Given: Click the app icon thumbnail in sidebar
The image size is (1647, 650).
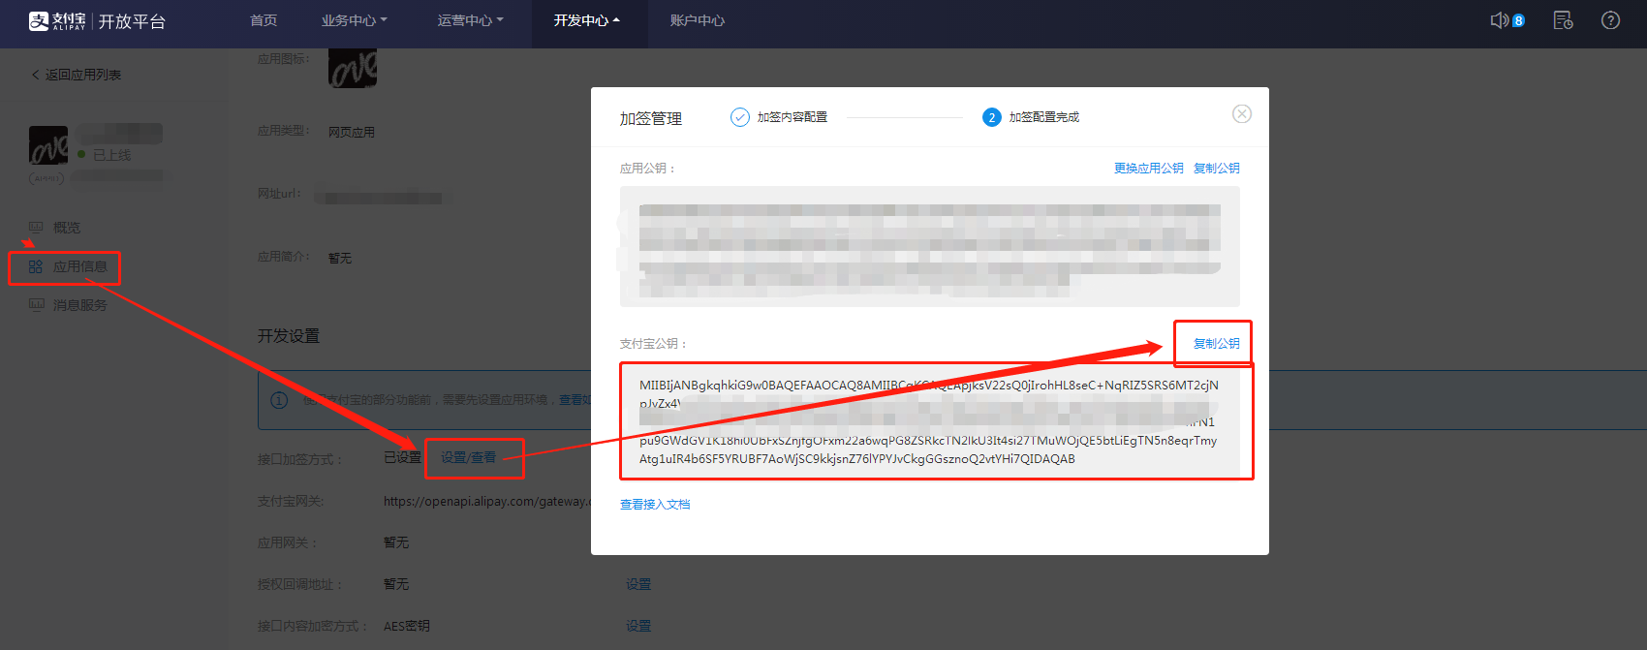Looking at the screenshot, I should [48, 145].
